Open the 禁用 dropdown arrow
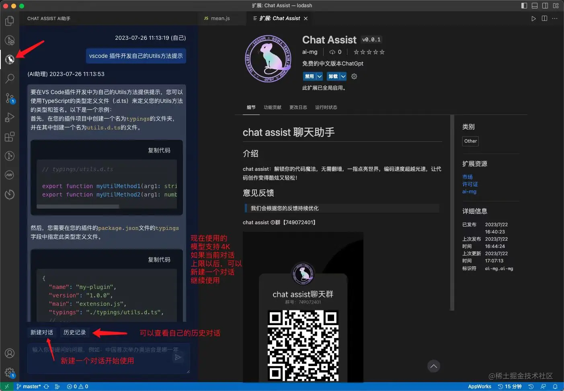This screenshot has height=391, width=564. [x=319, y=76]
